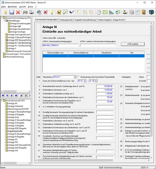Open the Datei menu
The height and width of the screenshot is (169, 156).
[x=3, y=7]
